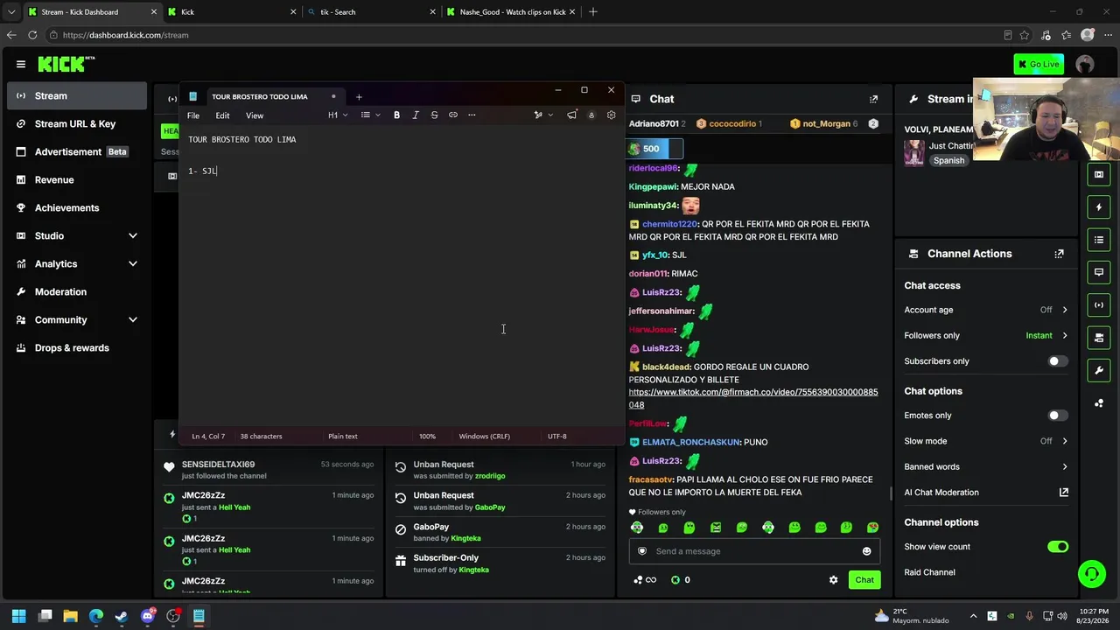Open Windows Start menu
Viewport: 1120px width, 630px height.
pyautogui.click(x=19, y=616)
